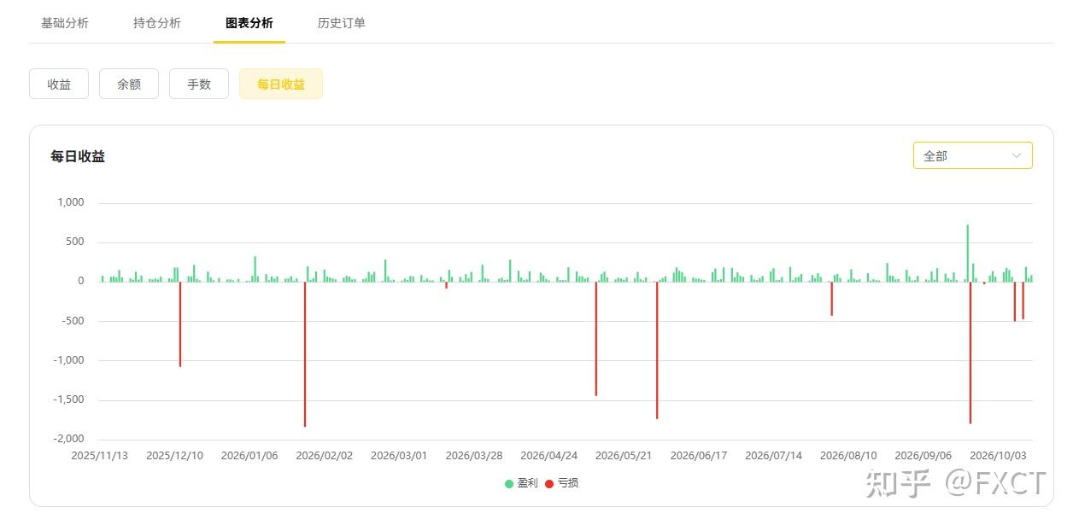
Task: Click the red loss bar near 2025/12/10
Action: click(x=180, y=324)
